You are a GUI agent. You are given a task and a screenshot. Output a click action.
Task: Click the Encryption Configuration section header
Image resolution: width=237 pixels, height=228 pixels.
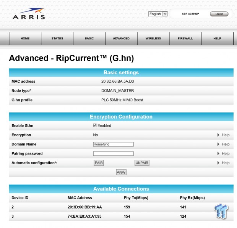point(121,117)
